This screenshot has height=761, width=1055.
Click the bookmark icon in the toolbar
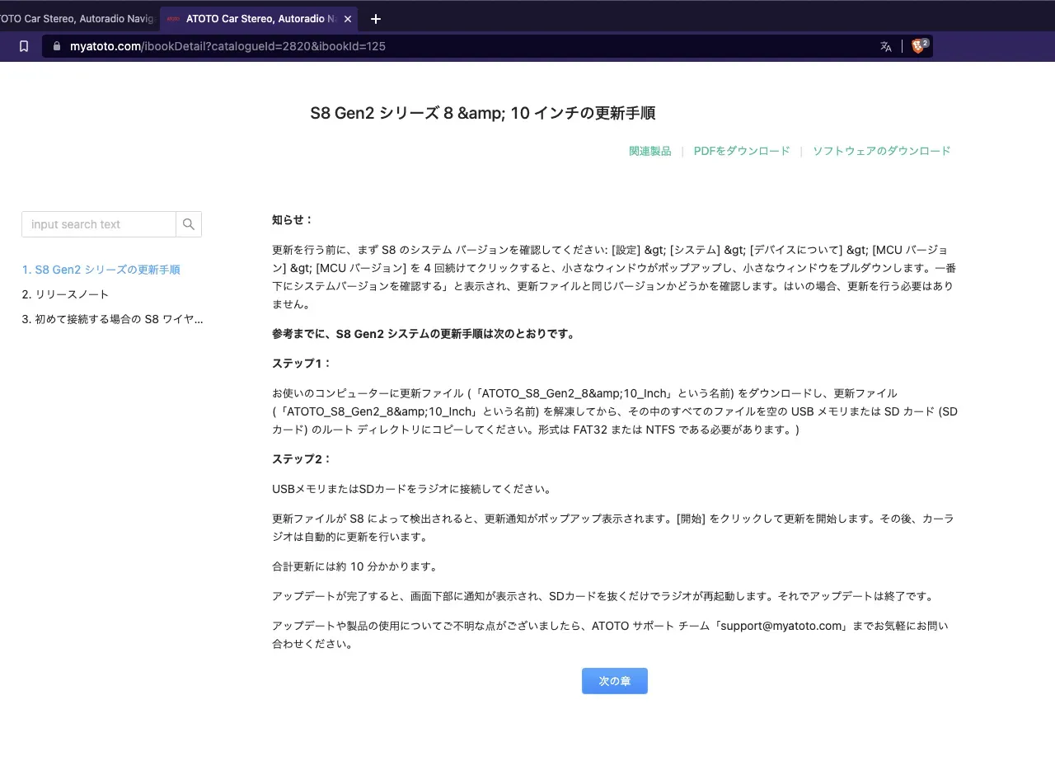click(24, 46)
